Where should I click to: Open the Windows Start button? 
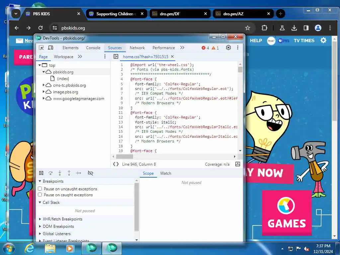pyautogui.click(x=9, y=248)
